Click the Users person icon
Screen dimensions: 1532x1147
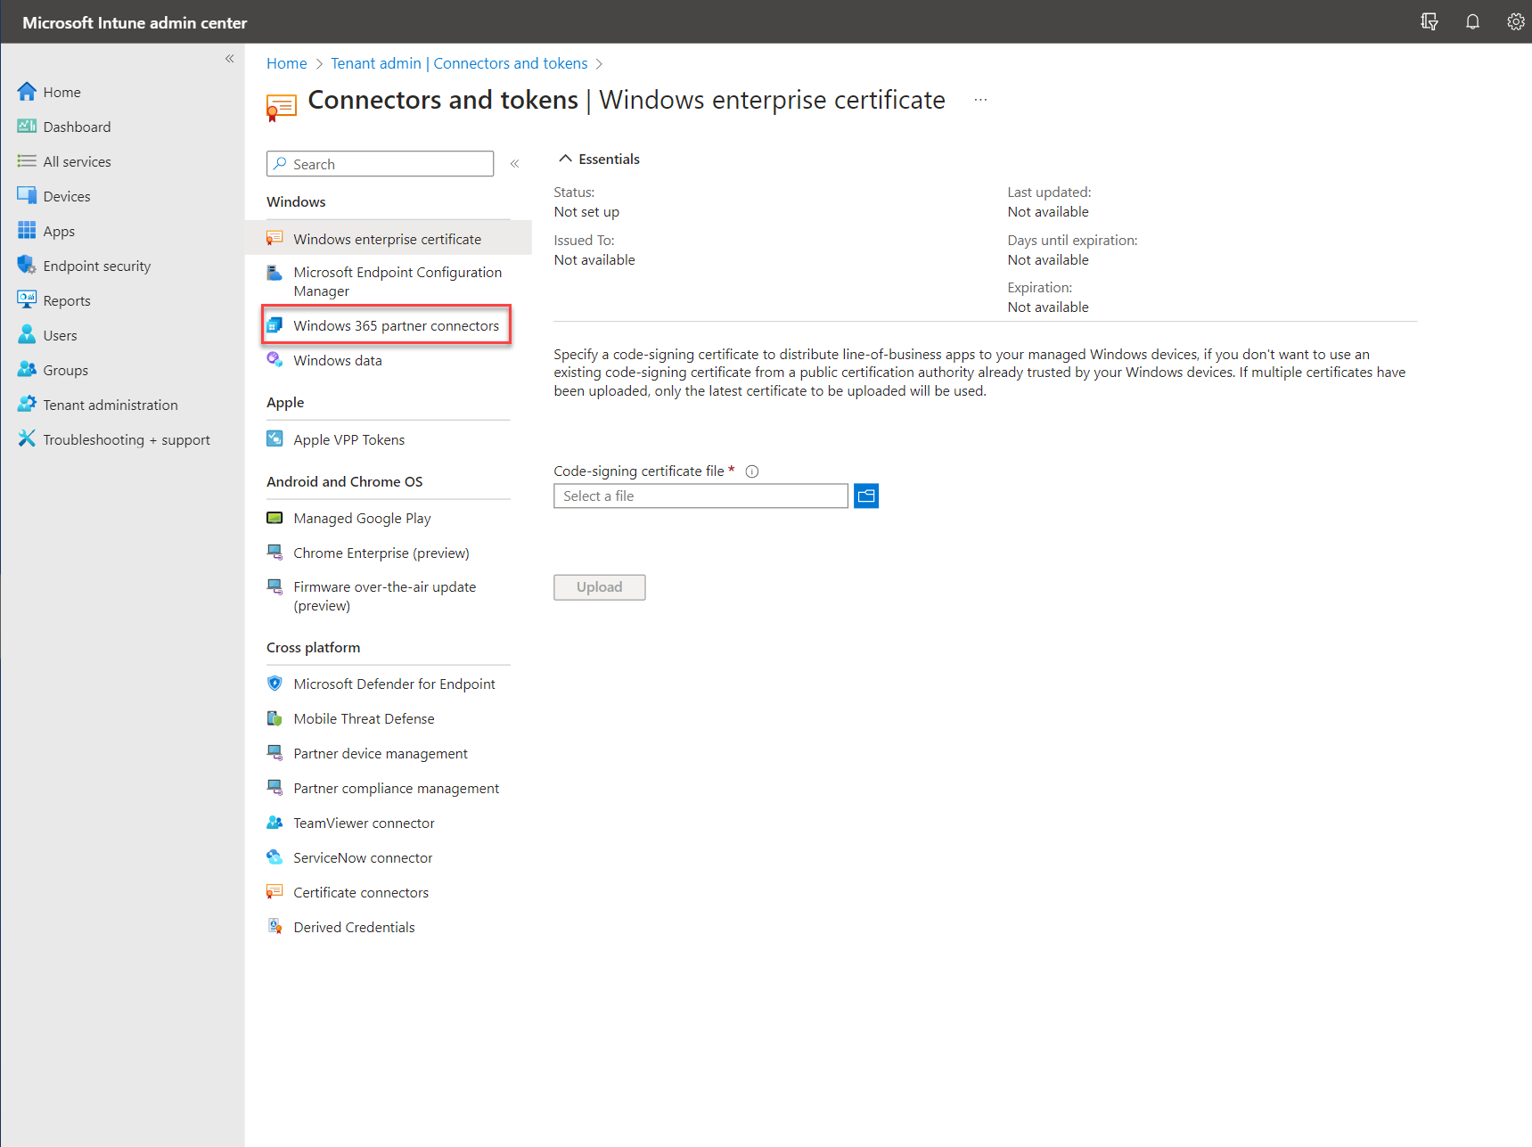click(27, 335)
